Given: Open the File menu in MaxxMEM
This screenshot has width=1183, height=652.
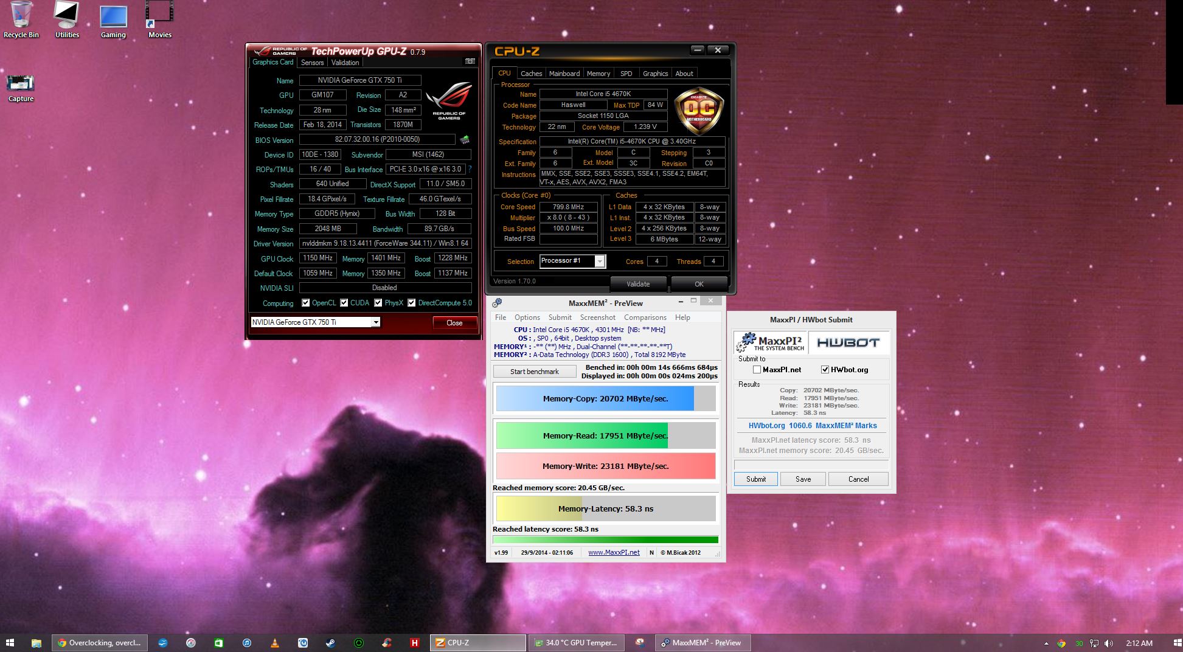Looking at the screenshot, I should pos(501,317).
